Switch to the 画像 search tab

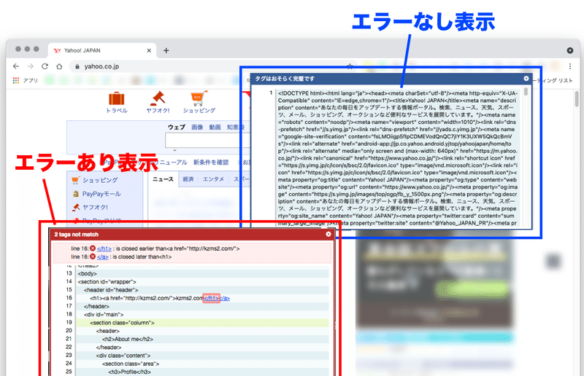click(197, 128)
